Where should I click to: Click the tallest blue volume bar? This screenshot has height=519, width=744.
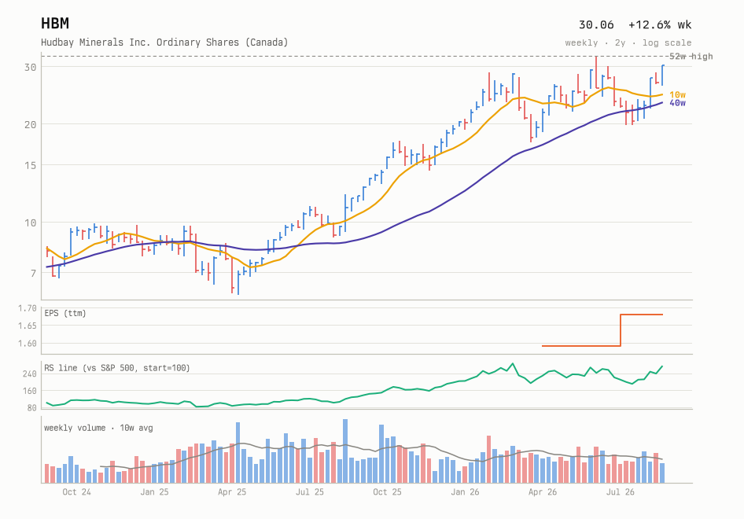click(x=345, y=451)
